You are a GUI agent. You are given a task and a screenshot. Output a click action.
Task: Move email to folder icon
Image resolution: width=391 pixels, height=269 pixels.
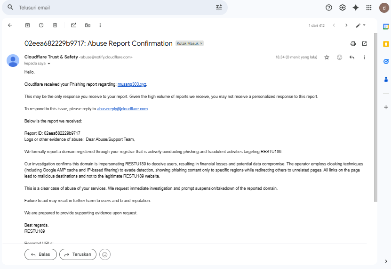(x=88, y=25)
